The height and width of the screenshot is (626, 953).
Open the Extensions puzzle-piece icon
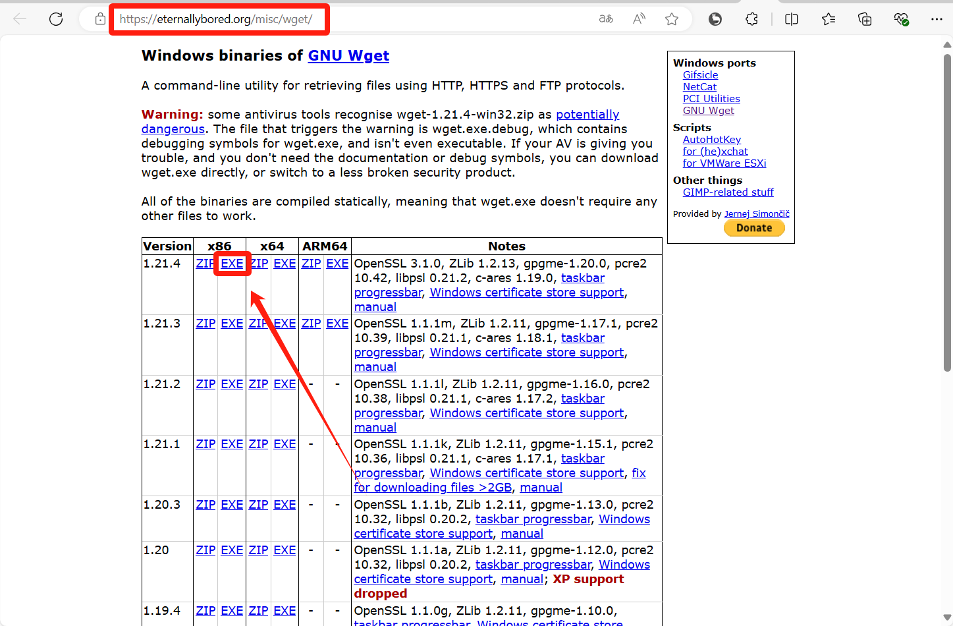[x=751, y=19]
